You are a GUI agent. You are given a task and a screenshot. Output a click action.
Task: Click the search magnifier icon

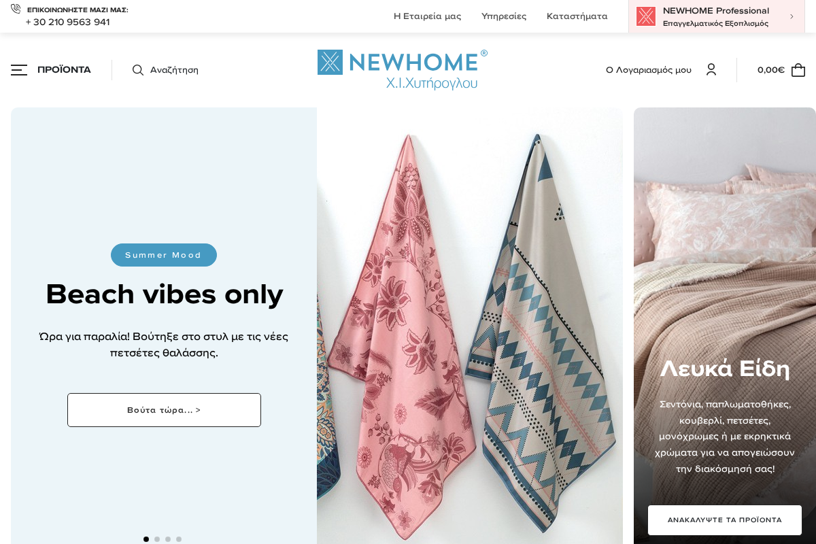coord(138,70)
